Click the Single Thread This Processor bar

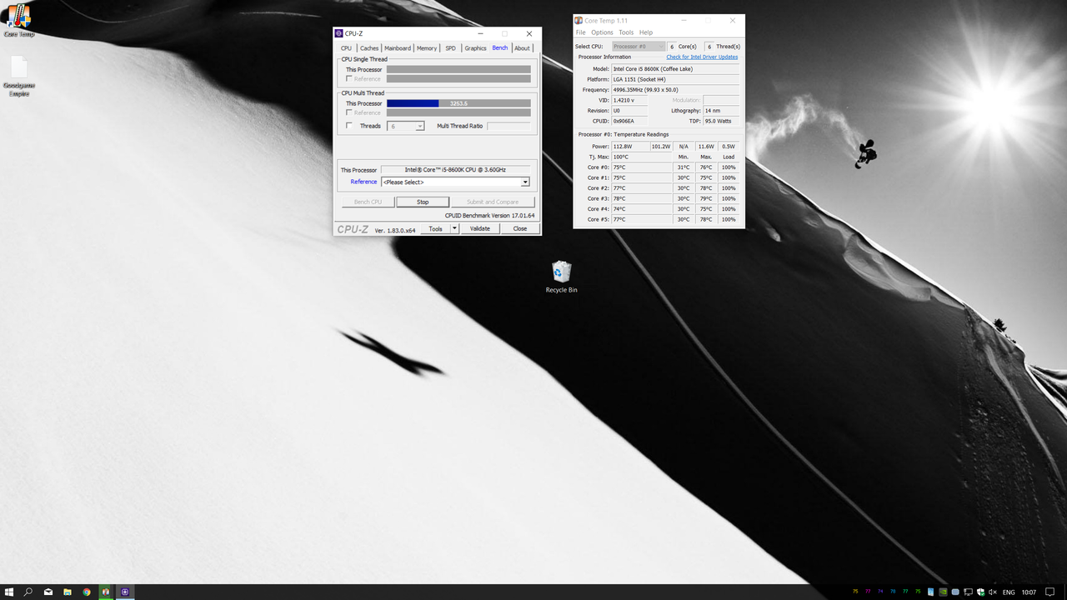(458, 69)
